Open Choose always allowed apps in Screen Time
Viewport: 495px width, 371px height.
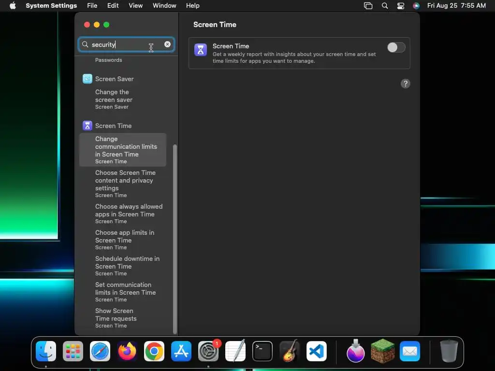122,214
